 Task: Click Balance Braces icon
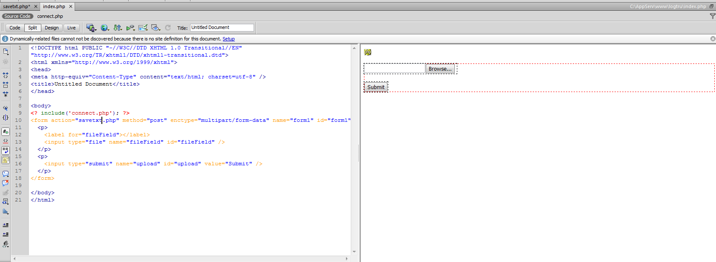[x=6, y=118]
